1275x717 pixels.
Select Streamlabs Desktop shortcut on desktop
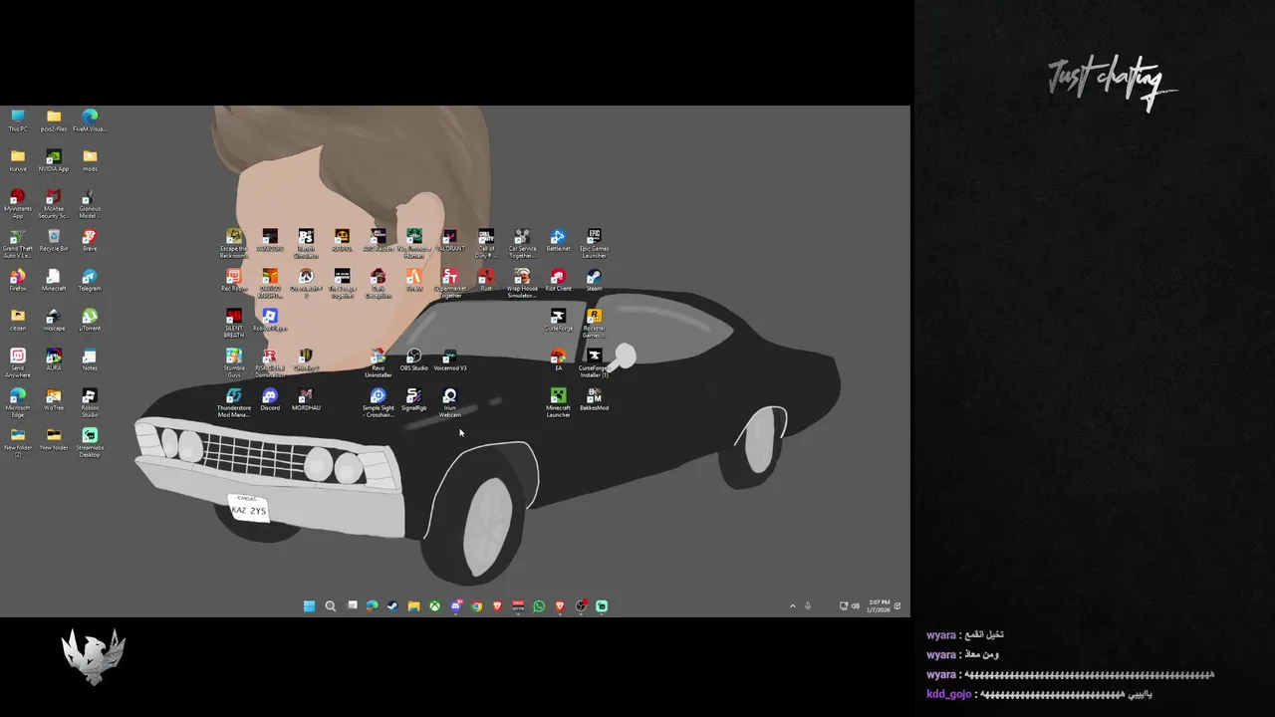(x=90, y=443)
